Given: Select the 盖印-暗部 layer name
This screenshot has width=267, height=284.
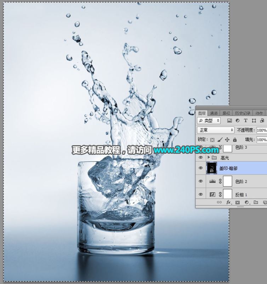Looking at the screenshot, I should point(228,168).
